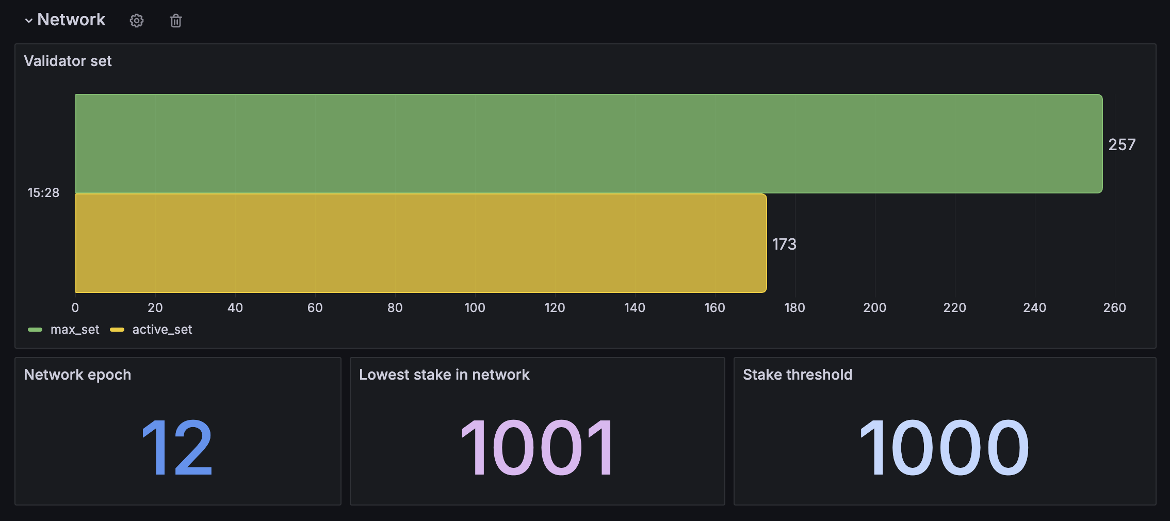Viewport: 1170px width, 521px height.
Task: Click the x-axis tick label 260
Action: (x=1114, y=308)
